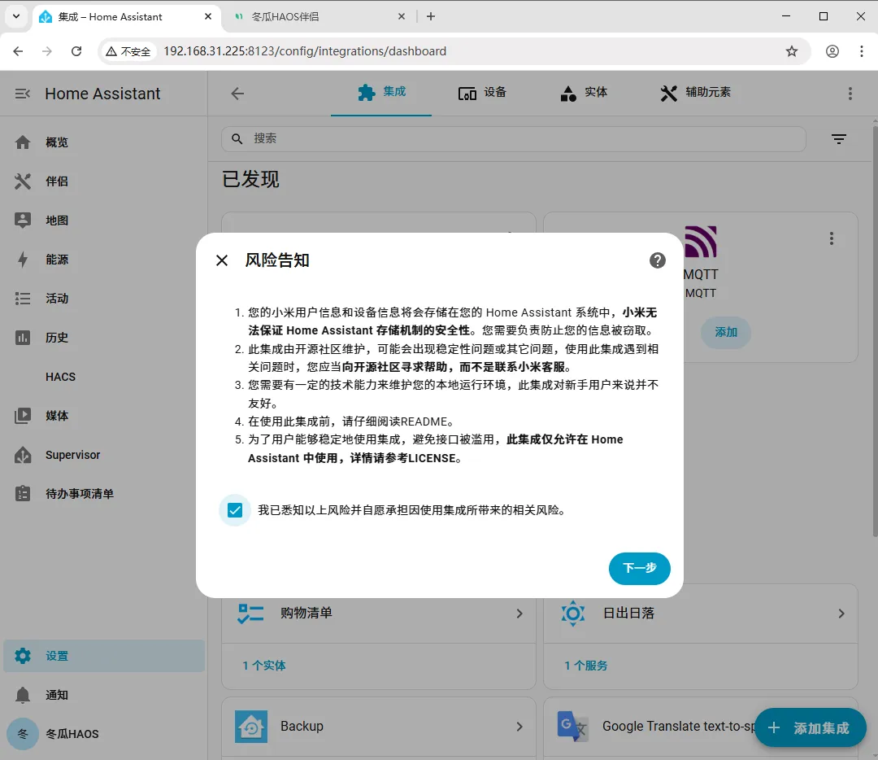Click the Google Translate integration icon
The width and height of the screenshot is (878, 760).
(572, 727)
